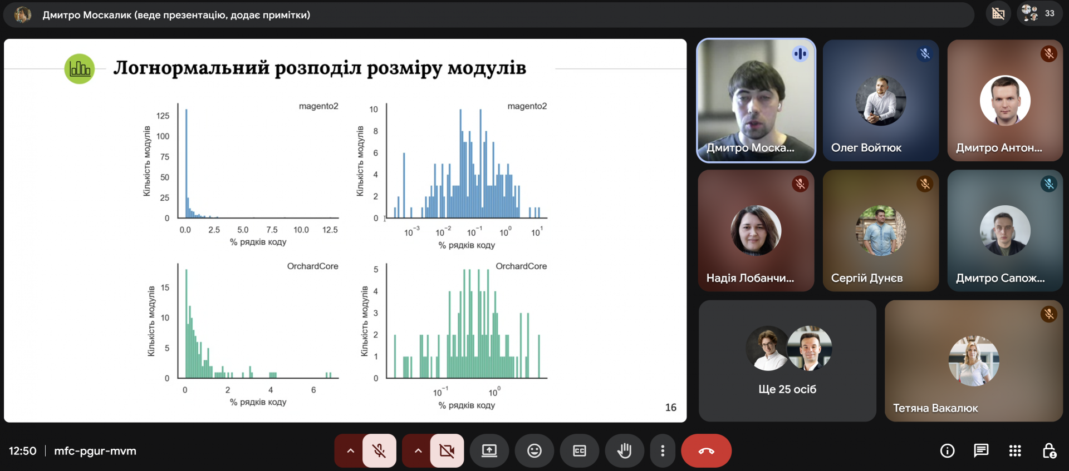1069x471 pixels.
Task: Open host controls lock icon
Action: point(1049,450)
